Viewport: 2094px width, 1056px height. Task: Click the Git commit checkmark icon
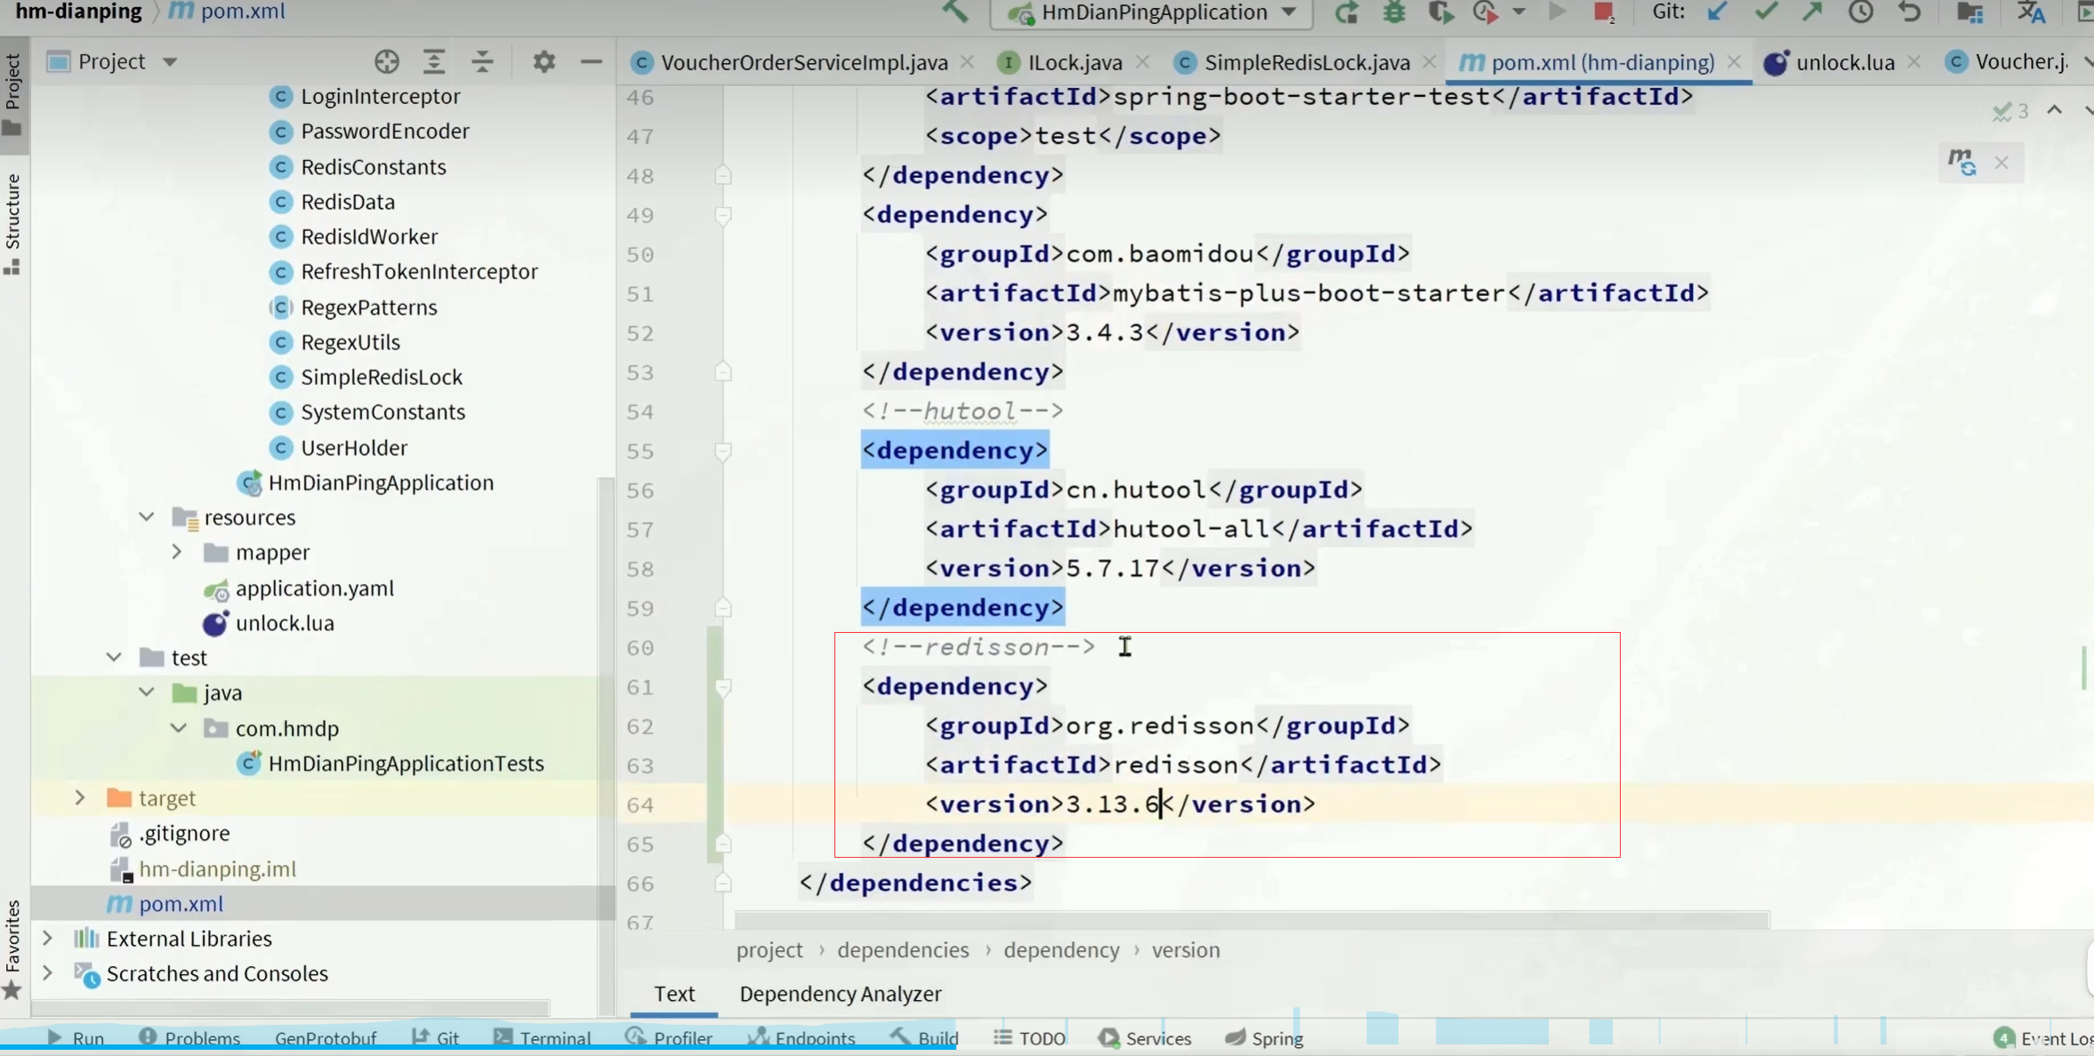click(x=1766, y=12)
